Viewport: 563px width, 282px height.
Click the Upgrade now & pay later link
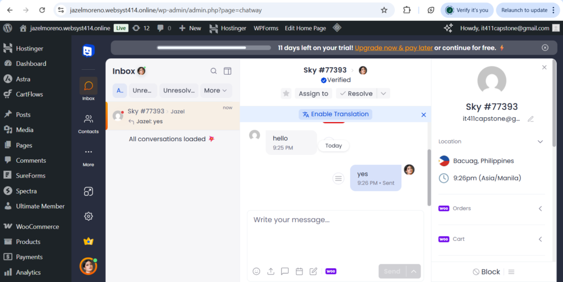pos(393,48)
